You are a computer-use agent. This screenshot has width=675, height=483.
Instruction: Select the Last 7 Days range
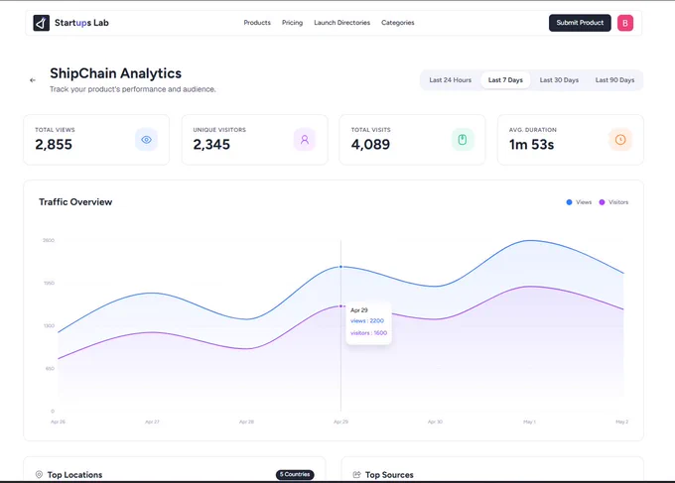pos(505,80)
